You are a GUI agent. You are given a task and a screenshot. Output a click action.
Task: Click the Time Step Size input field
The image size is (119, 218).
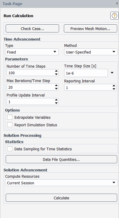click(86, 73)
